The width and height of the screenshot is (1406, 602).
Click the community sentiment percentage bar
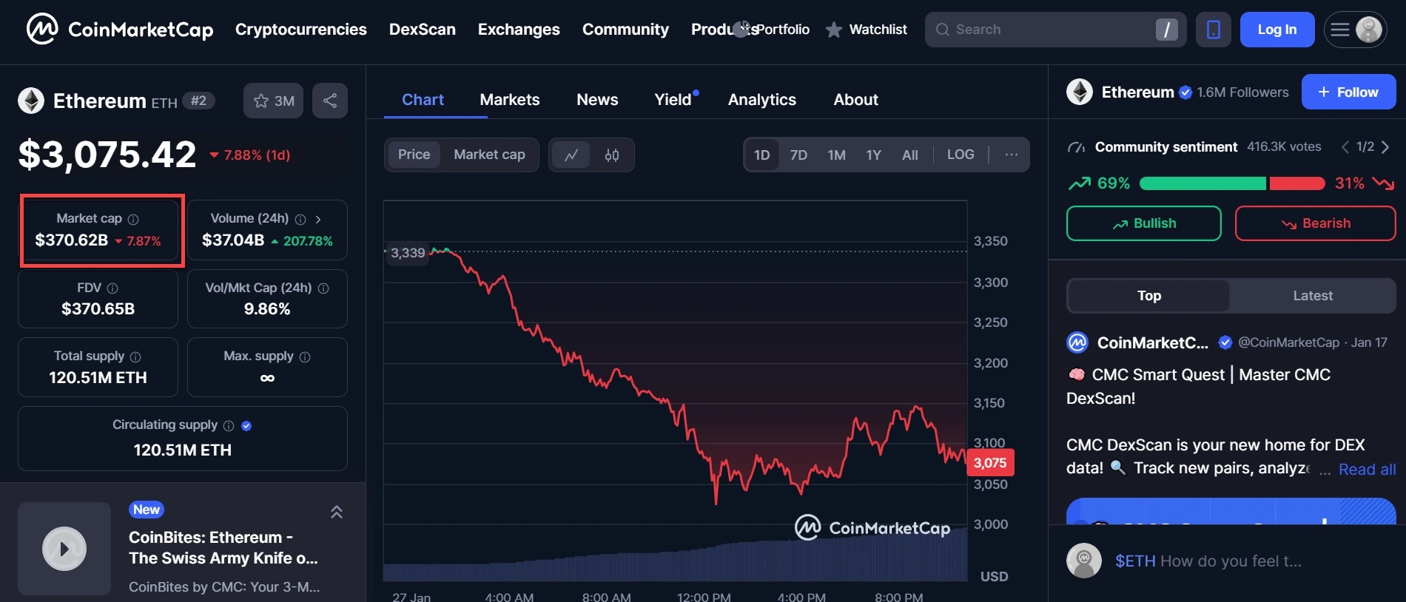(x=1231, y=183)
